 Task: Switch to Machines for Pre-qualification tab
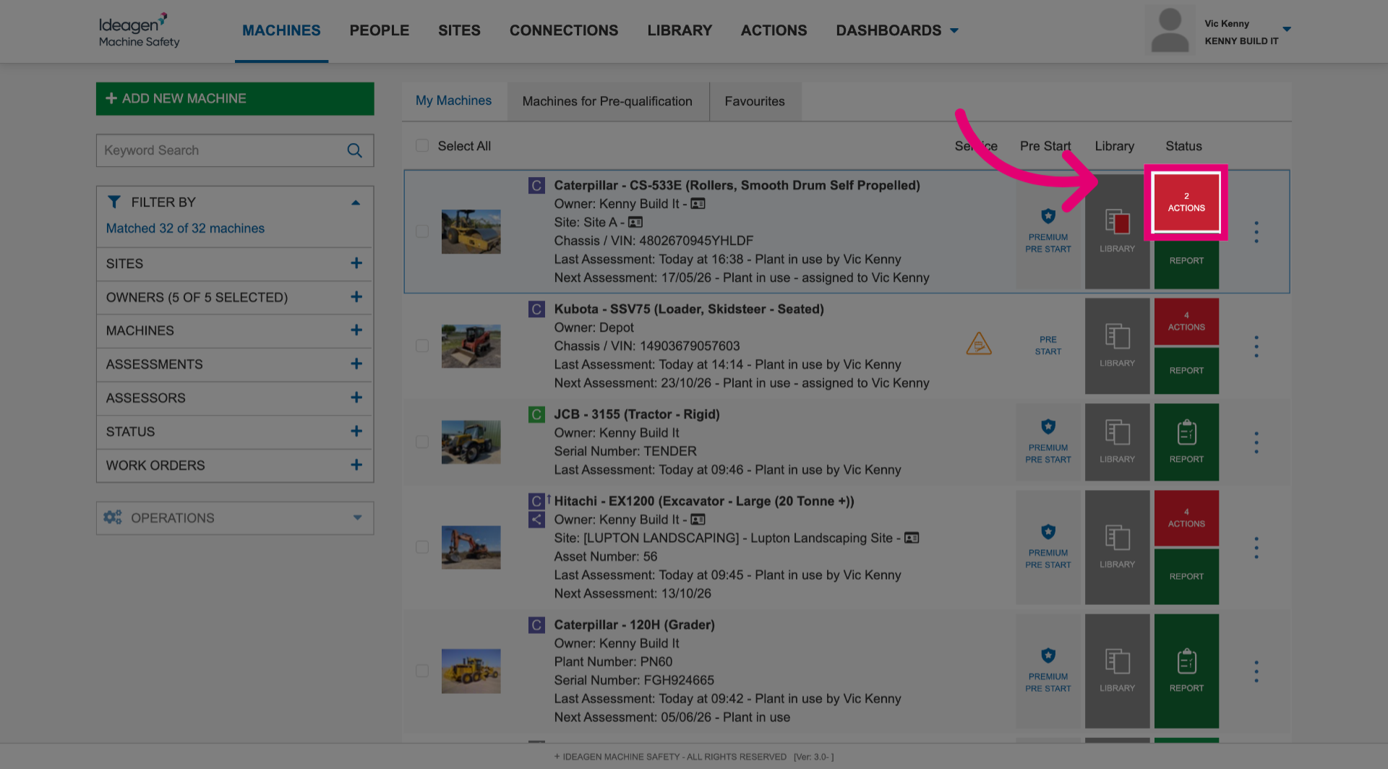(607, 101)
